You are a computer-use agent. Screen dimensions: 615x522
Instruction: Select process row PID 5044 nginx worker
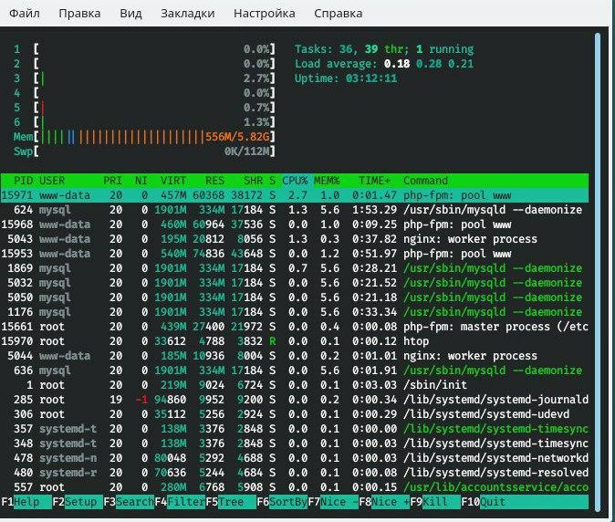[x=295, y=356]
